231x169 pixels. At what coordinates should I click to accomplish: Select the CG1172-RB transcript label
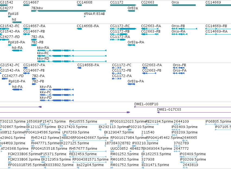120,31
